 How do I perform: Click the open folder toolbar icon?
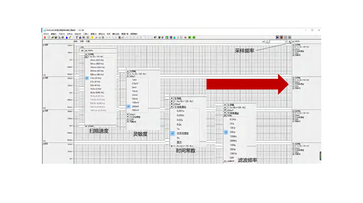[x=52, y=38]
